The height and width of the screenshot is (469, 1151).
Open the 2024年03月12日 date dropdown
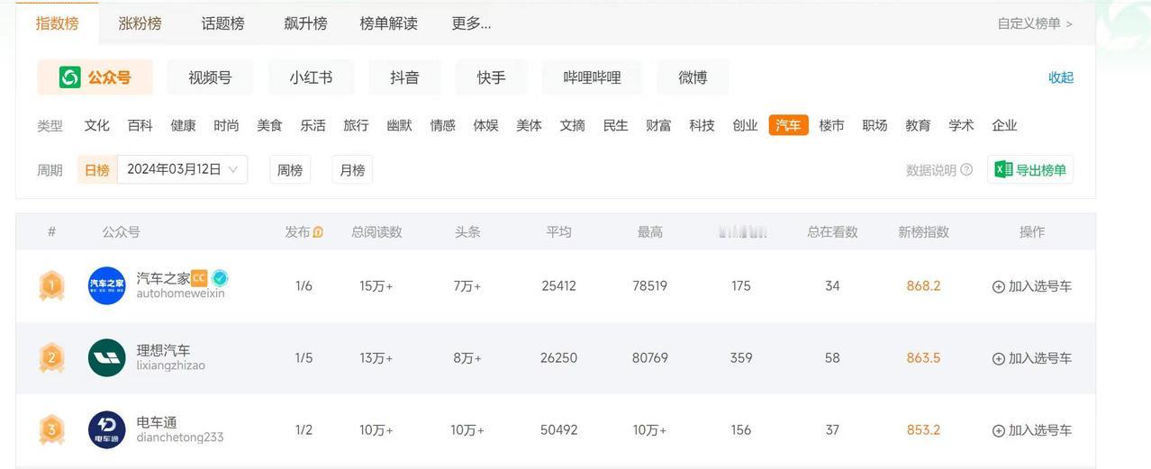(x=182, y=169)
